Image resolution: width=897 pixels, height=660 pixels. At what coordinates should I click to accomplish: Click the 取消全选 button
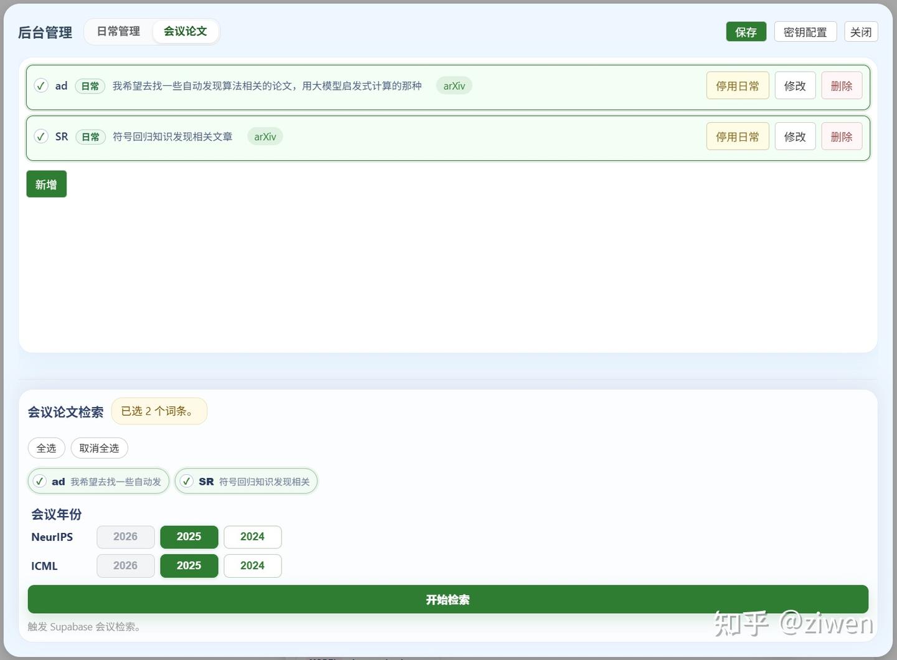[x=99, y=448]
